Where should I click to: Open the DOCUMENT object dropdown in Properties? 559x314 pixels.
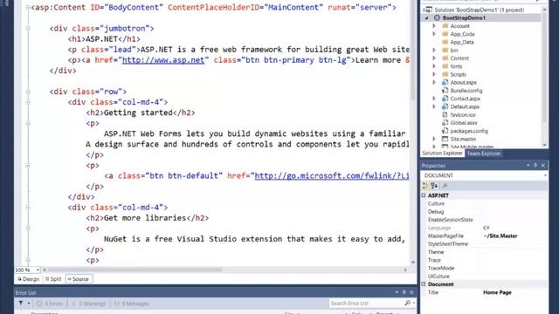[545, 175]
